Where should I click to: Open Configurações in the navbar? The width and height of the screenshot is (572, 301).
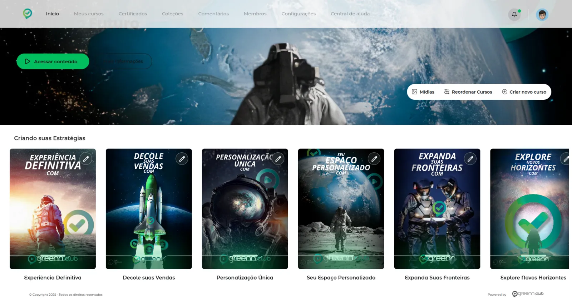coord(299,14)
